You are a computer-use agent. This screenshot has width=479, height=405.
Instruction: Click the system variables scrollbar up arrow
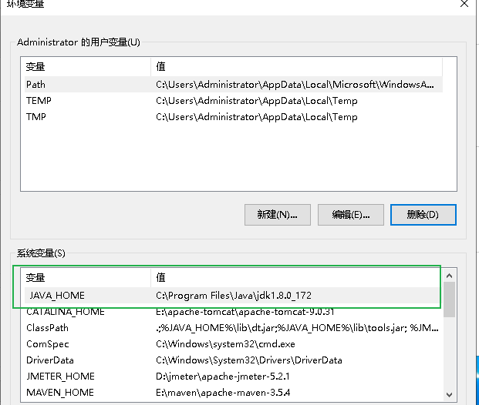tap(449, 276)
